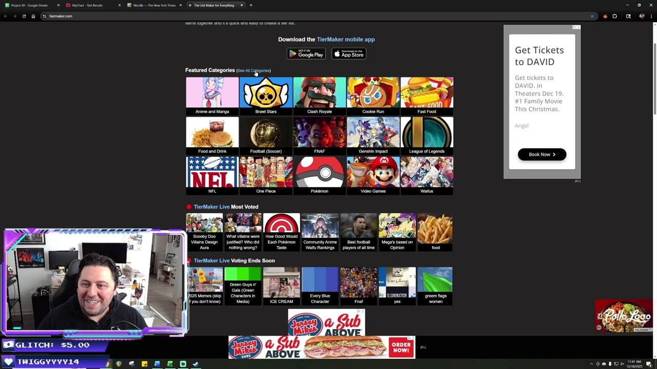Open Mega's based on Opinion list

pyautogui.click(x=397, y=232)
